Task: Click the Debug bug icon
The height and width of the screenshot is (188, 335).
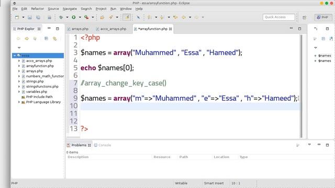Action: pos(61,17)
